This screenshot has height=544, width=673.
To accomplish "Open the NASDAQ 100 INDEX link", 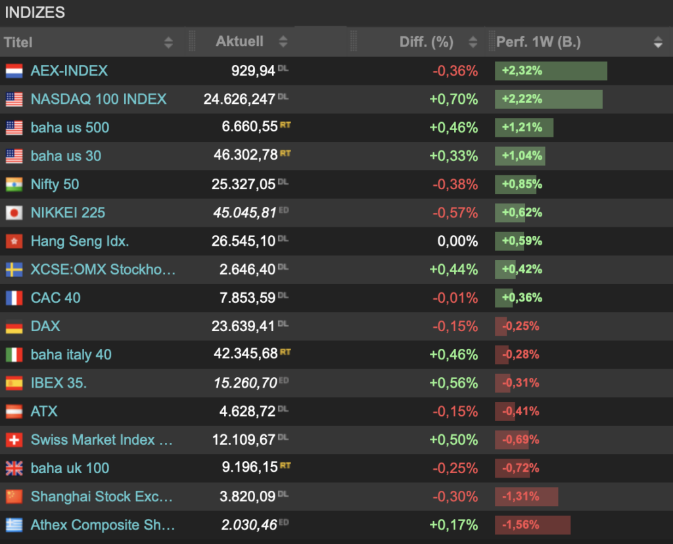I will (99, 99).
